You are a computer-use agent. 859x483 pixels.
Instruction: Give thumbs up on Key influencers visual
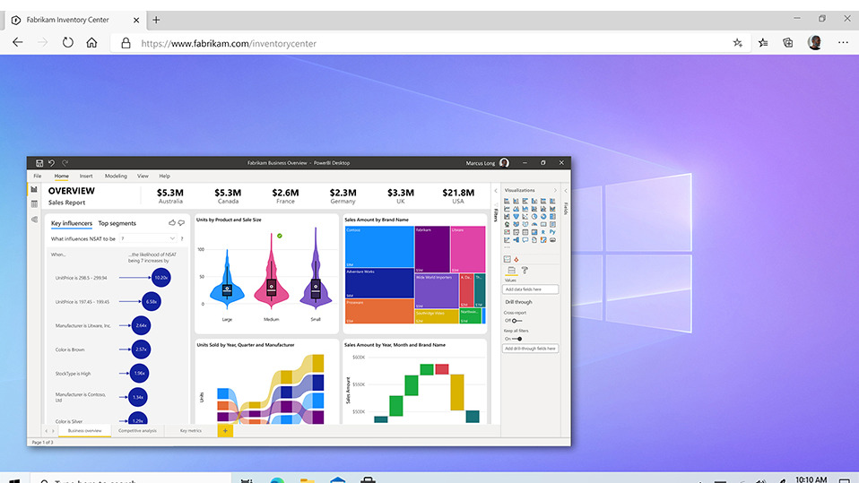point(172,223)
